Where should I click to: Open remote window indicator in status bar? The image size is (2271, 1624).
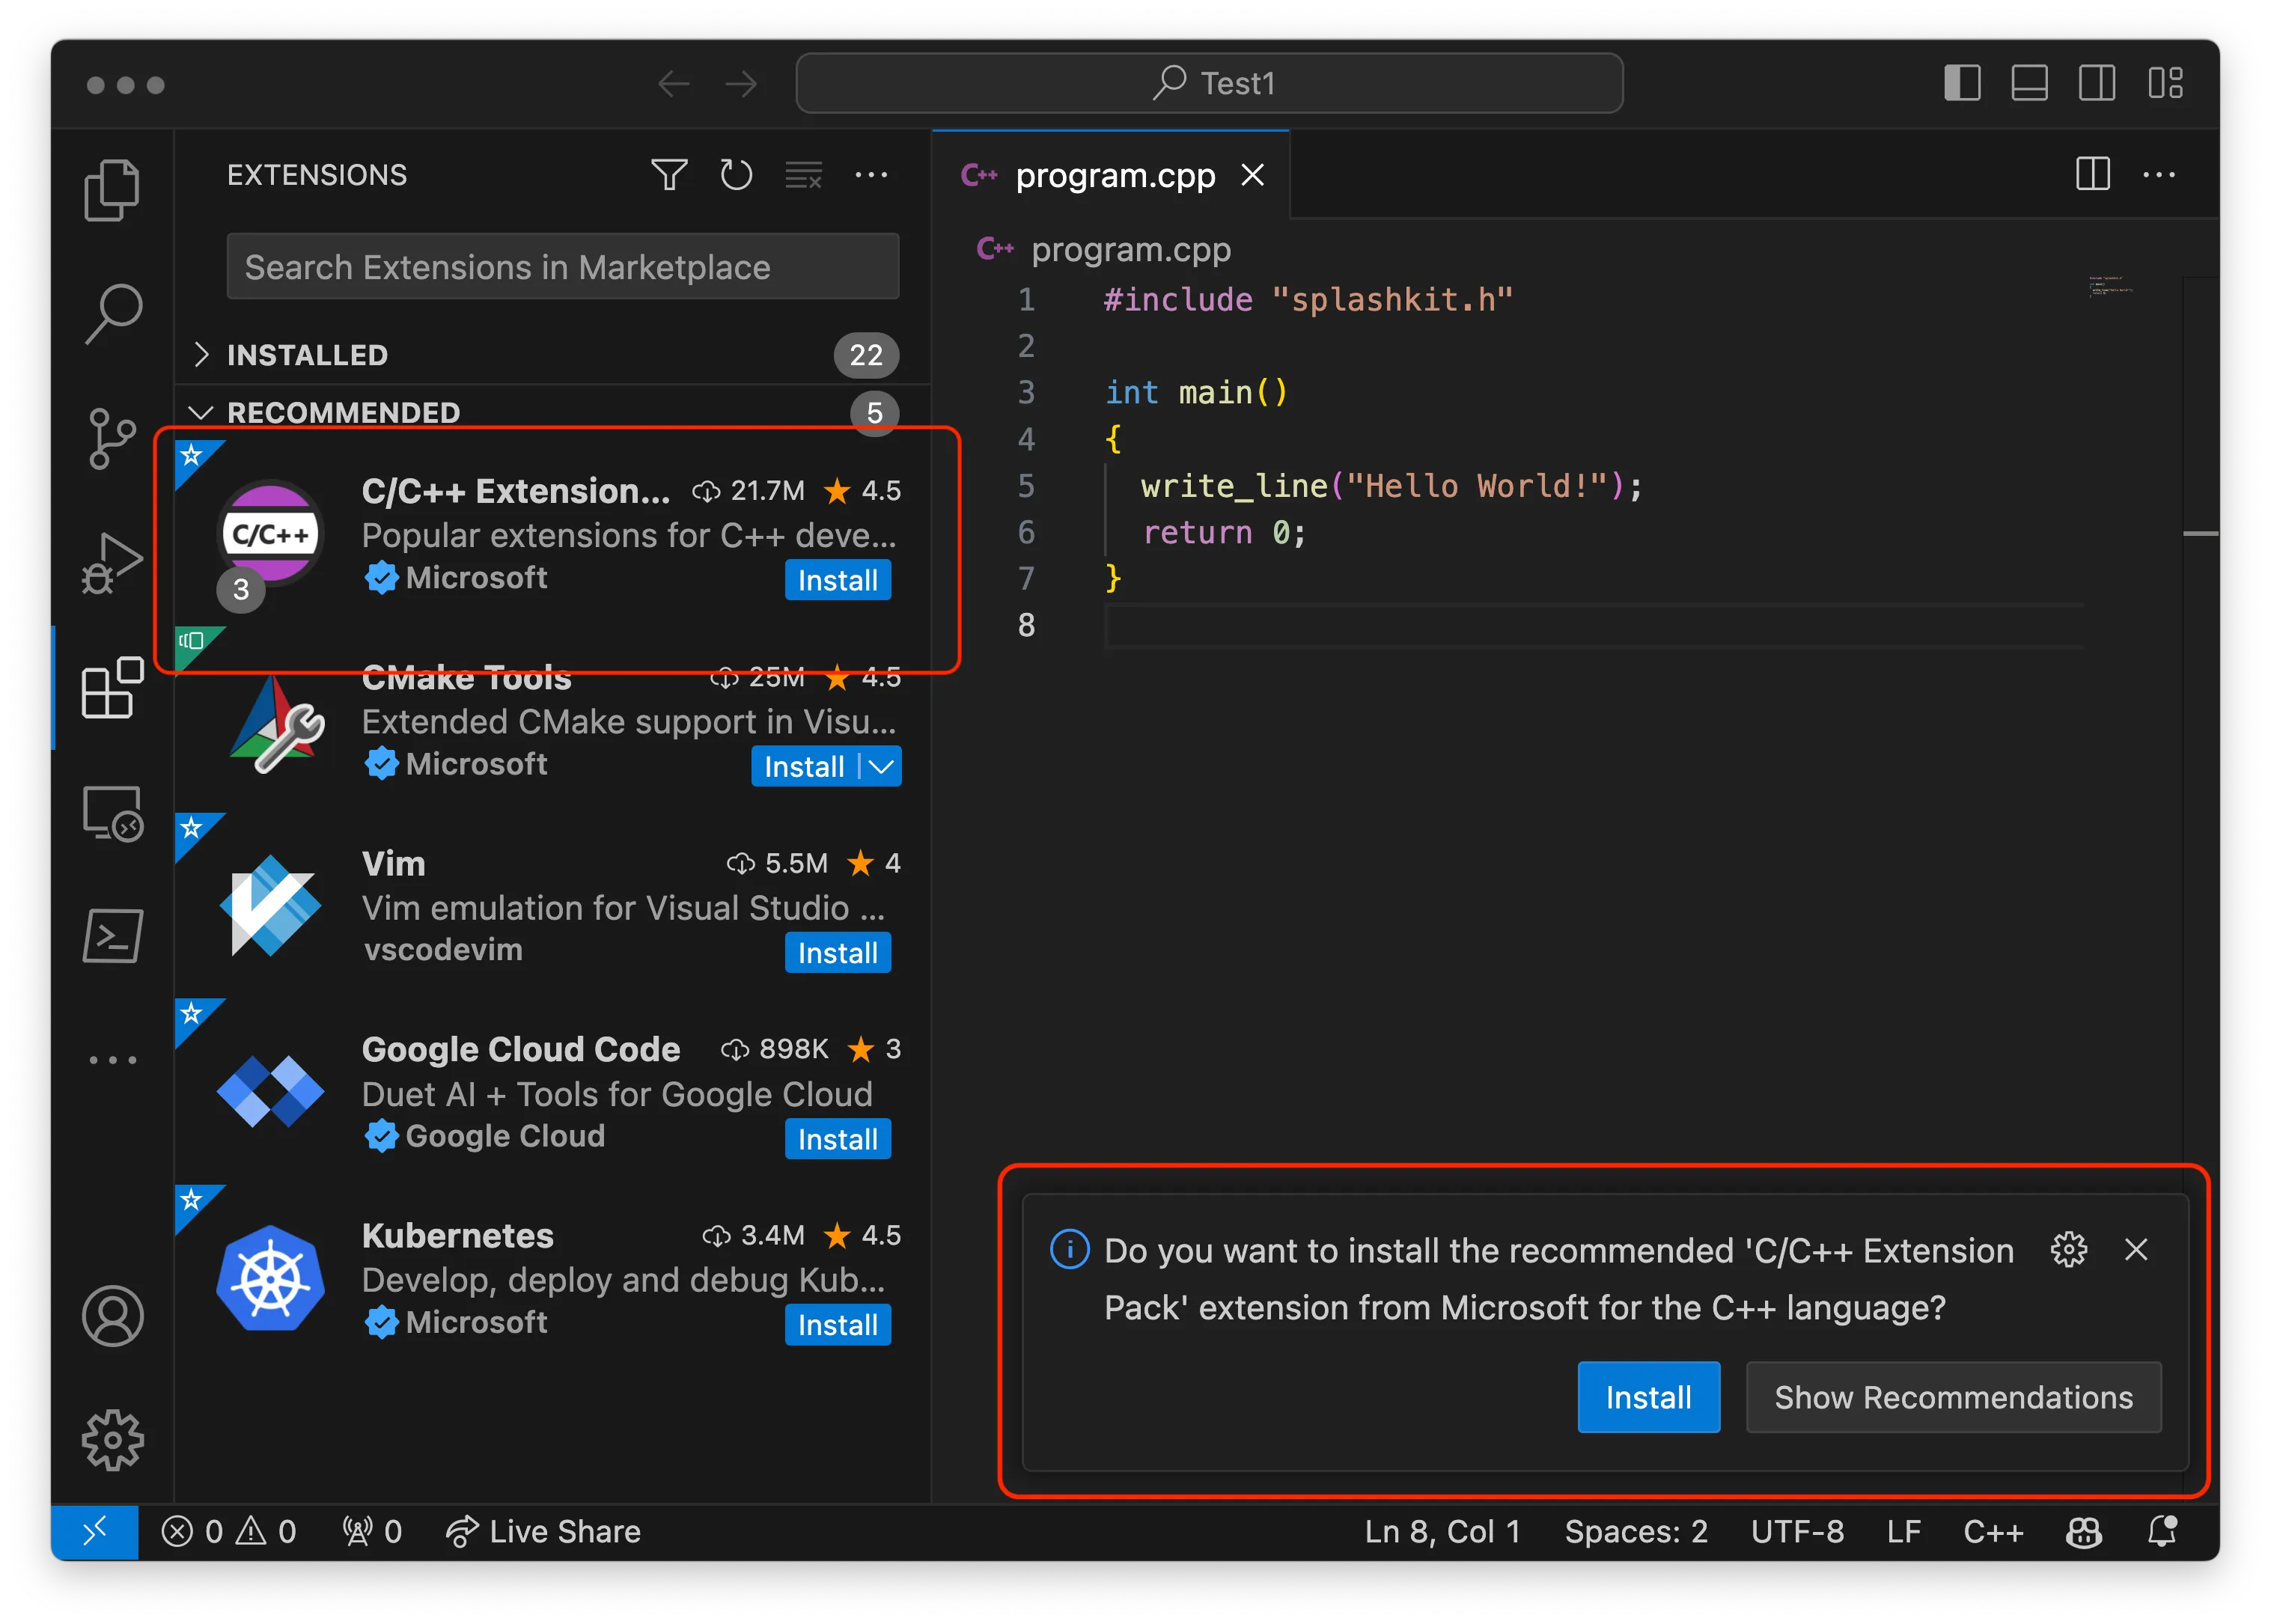(x=95, y=1531)
